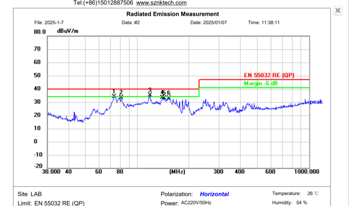The image size is (349, 206).
Task: Click the Data :#2 label
Action: click(130, 23)
